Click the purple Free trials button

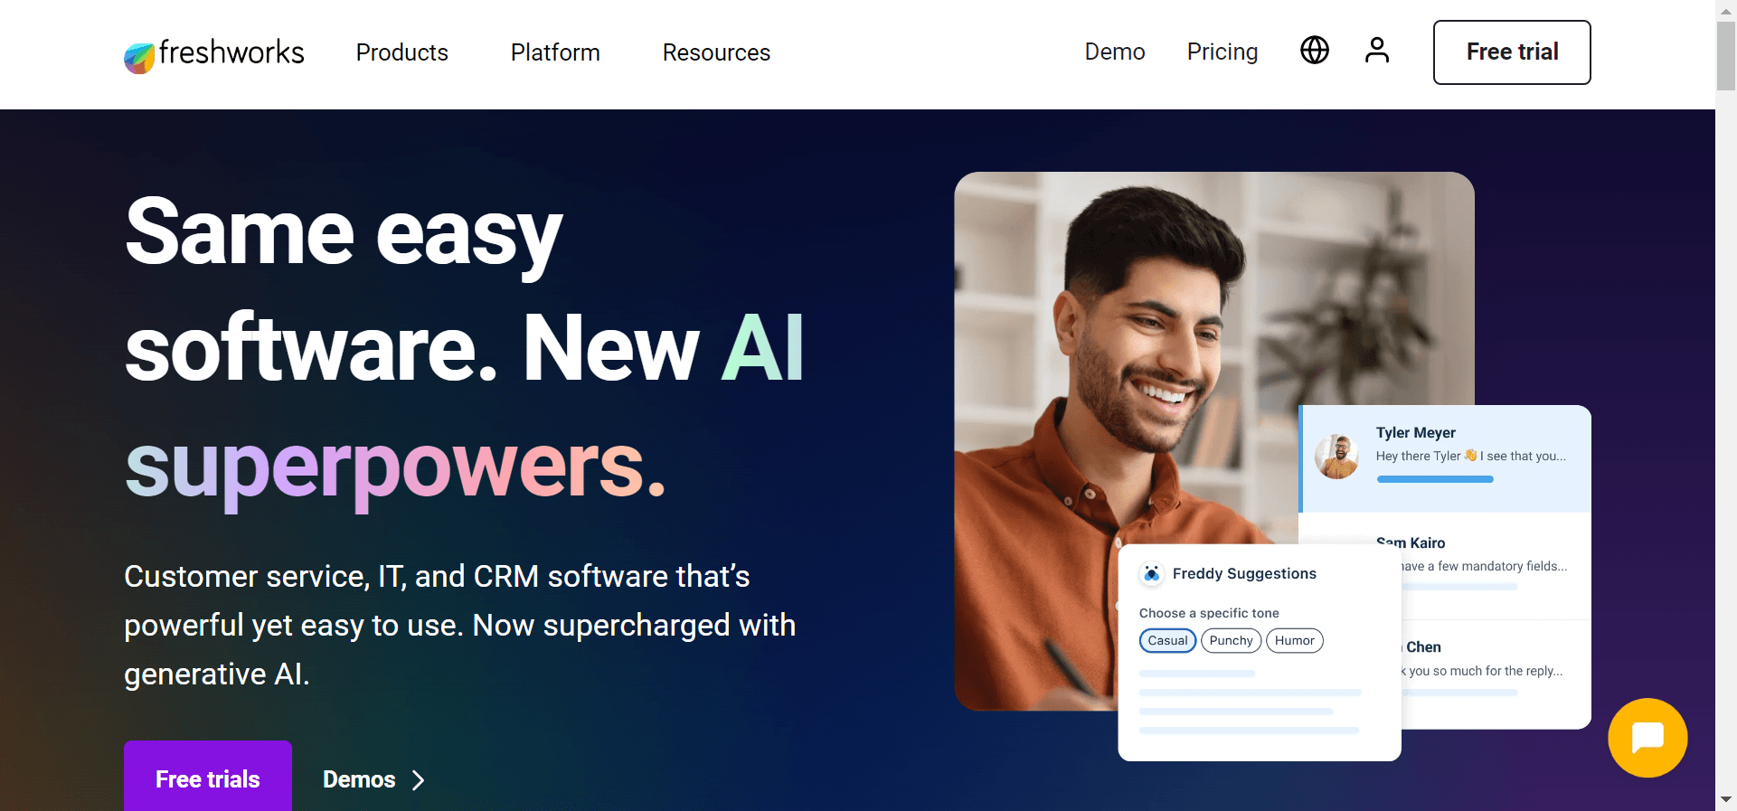pyautogui.click(x=208, y=777)
